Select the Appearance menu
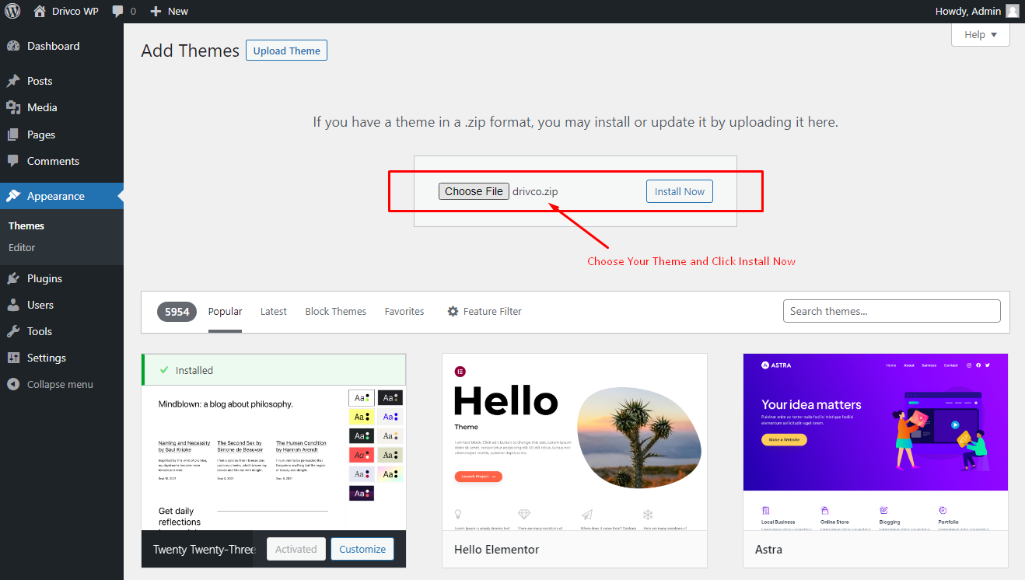The width and height of the screenshot is (1025, 580). (61, 196)
